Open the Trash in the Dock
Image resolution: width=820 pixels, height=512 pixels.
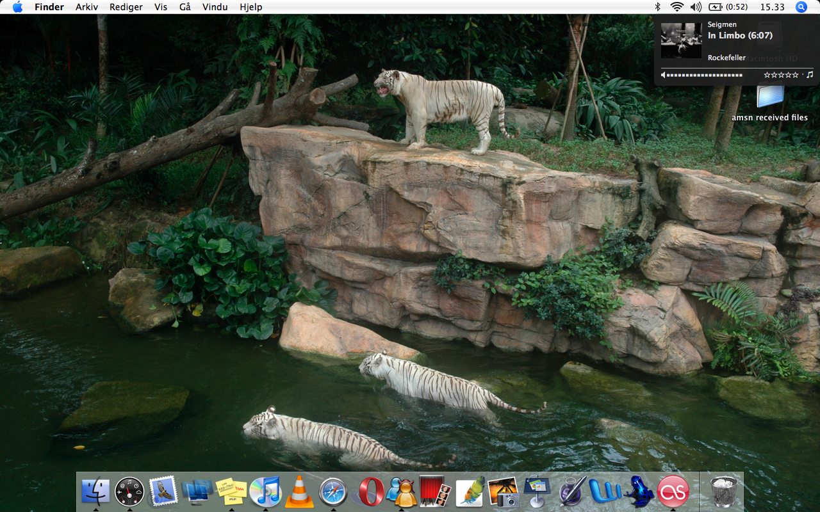point(724,492)
